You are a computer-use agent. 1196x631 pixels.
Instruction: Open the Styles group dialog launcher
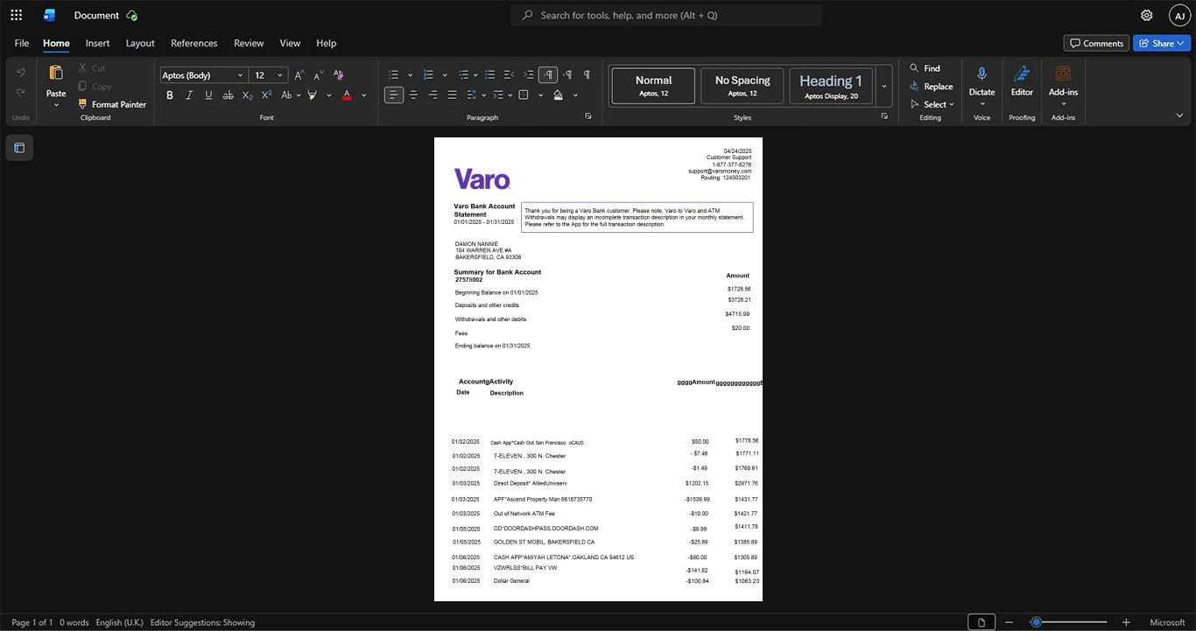pyautogui.click(x=884, y=116)
